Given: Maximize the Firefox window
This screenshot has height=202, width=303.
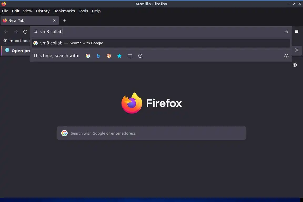Looking at the screenshot, I should (294, 4).
